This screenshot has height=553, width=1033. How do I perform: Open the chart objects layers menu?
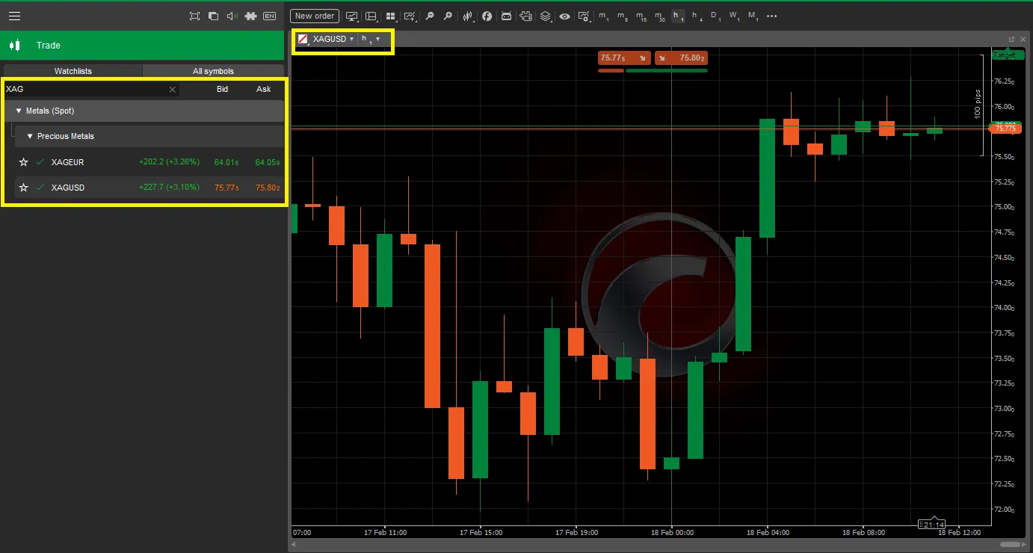pos(545,15)
